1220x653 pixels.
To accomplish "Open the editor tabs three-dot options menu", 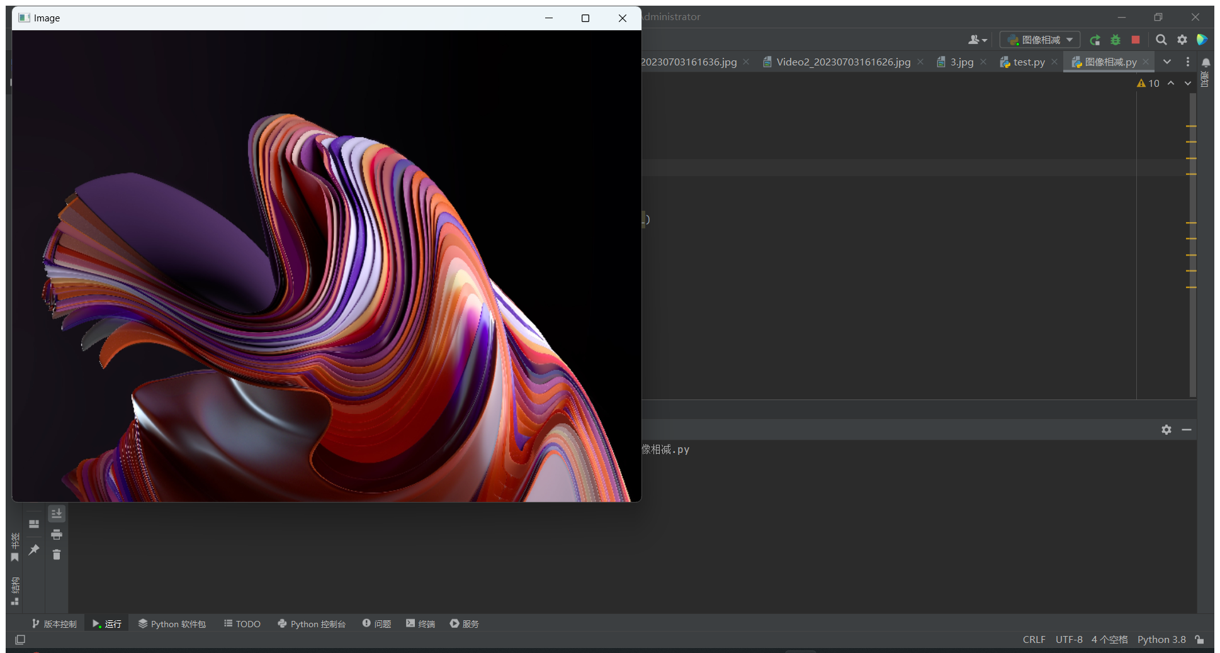I will coord(1188,62).
